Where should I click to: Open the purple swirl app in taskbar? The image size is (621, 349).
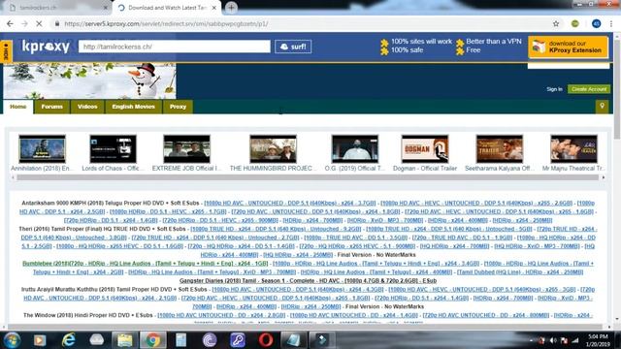(x=210, y=340)
